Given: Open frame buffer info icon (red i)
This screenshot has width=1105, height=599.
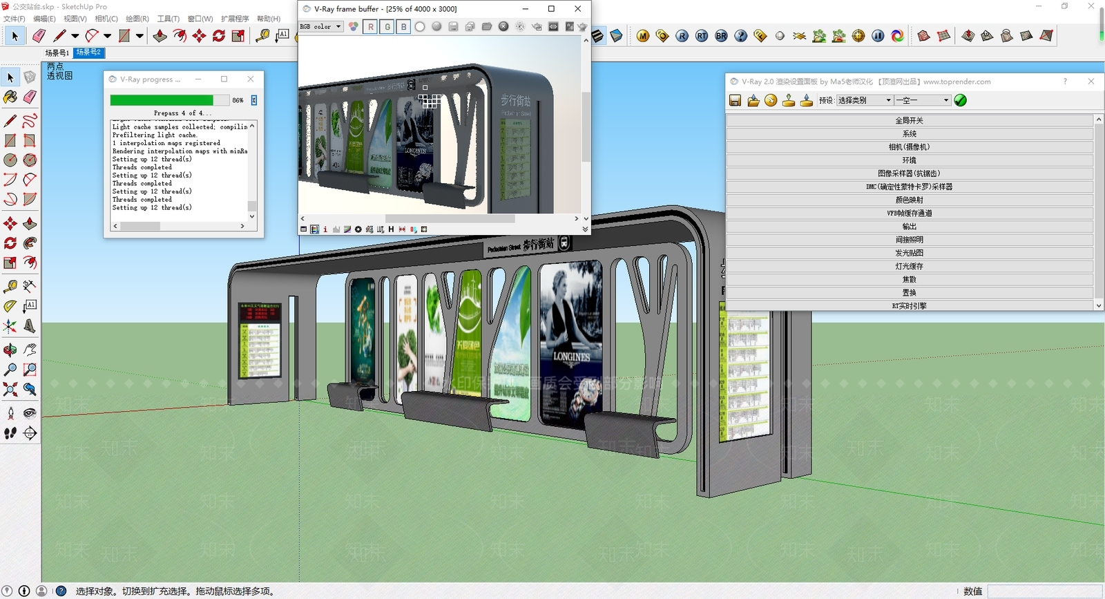Looking at the screenshot, I should [x=325, y=229].
